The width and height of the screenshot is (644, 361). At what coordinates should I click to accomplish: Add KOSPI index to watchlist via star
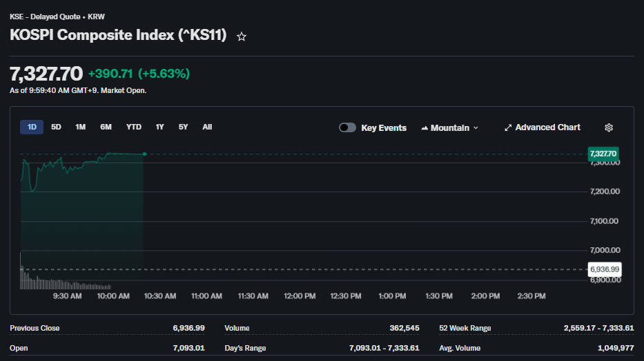click(242, 37)
